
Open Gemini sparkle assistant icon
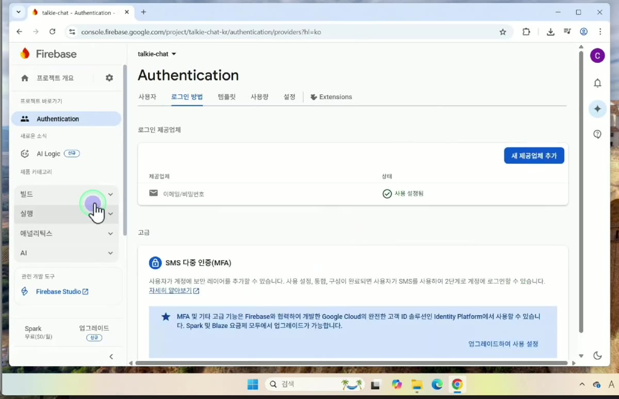click(597, 109)
